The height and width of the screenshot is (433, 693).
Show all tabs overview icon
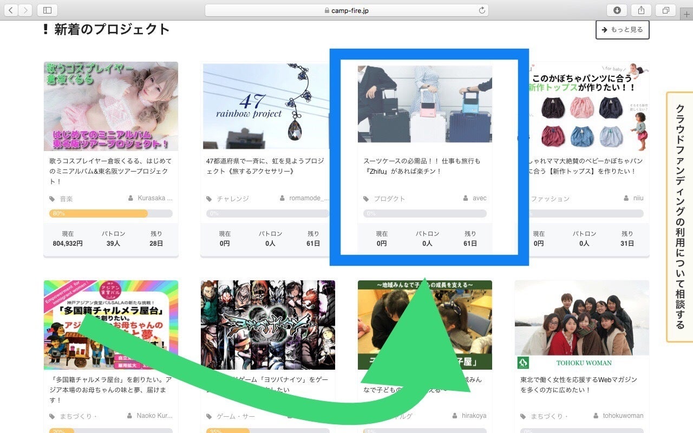[x=665, y=10]
